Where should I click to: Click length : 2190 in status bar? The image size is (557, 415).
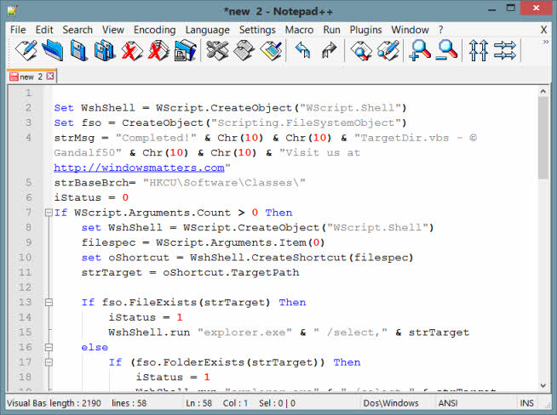click(x=75, y=403)
